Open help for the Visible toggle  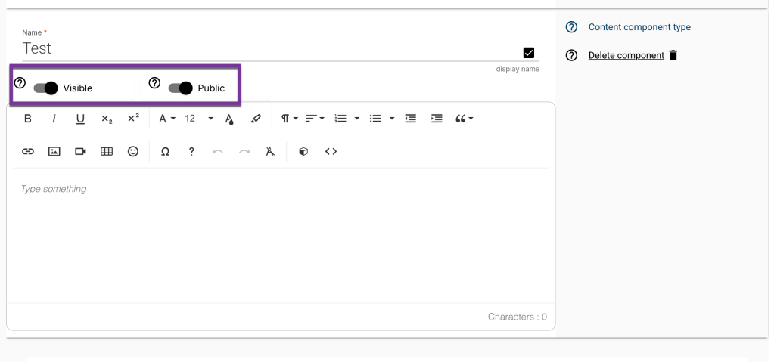20,82
